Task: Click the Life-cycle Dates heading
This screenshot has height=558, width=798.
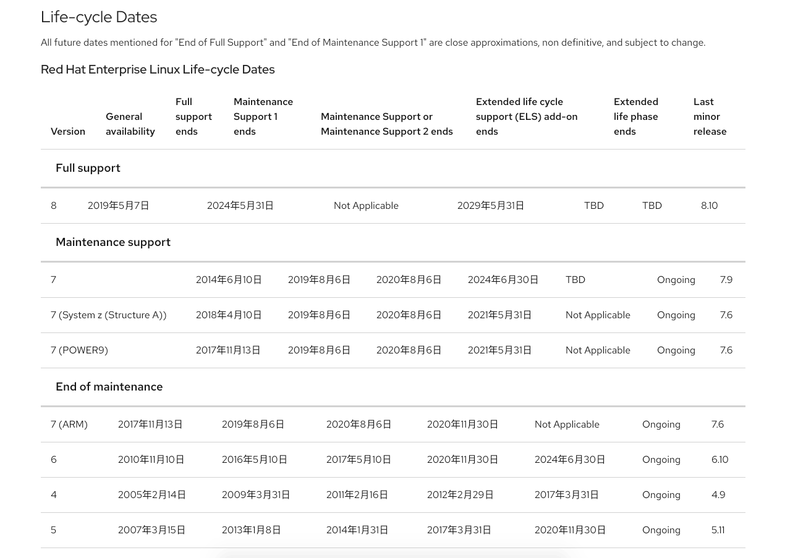Action: (x=99, y=17)
